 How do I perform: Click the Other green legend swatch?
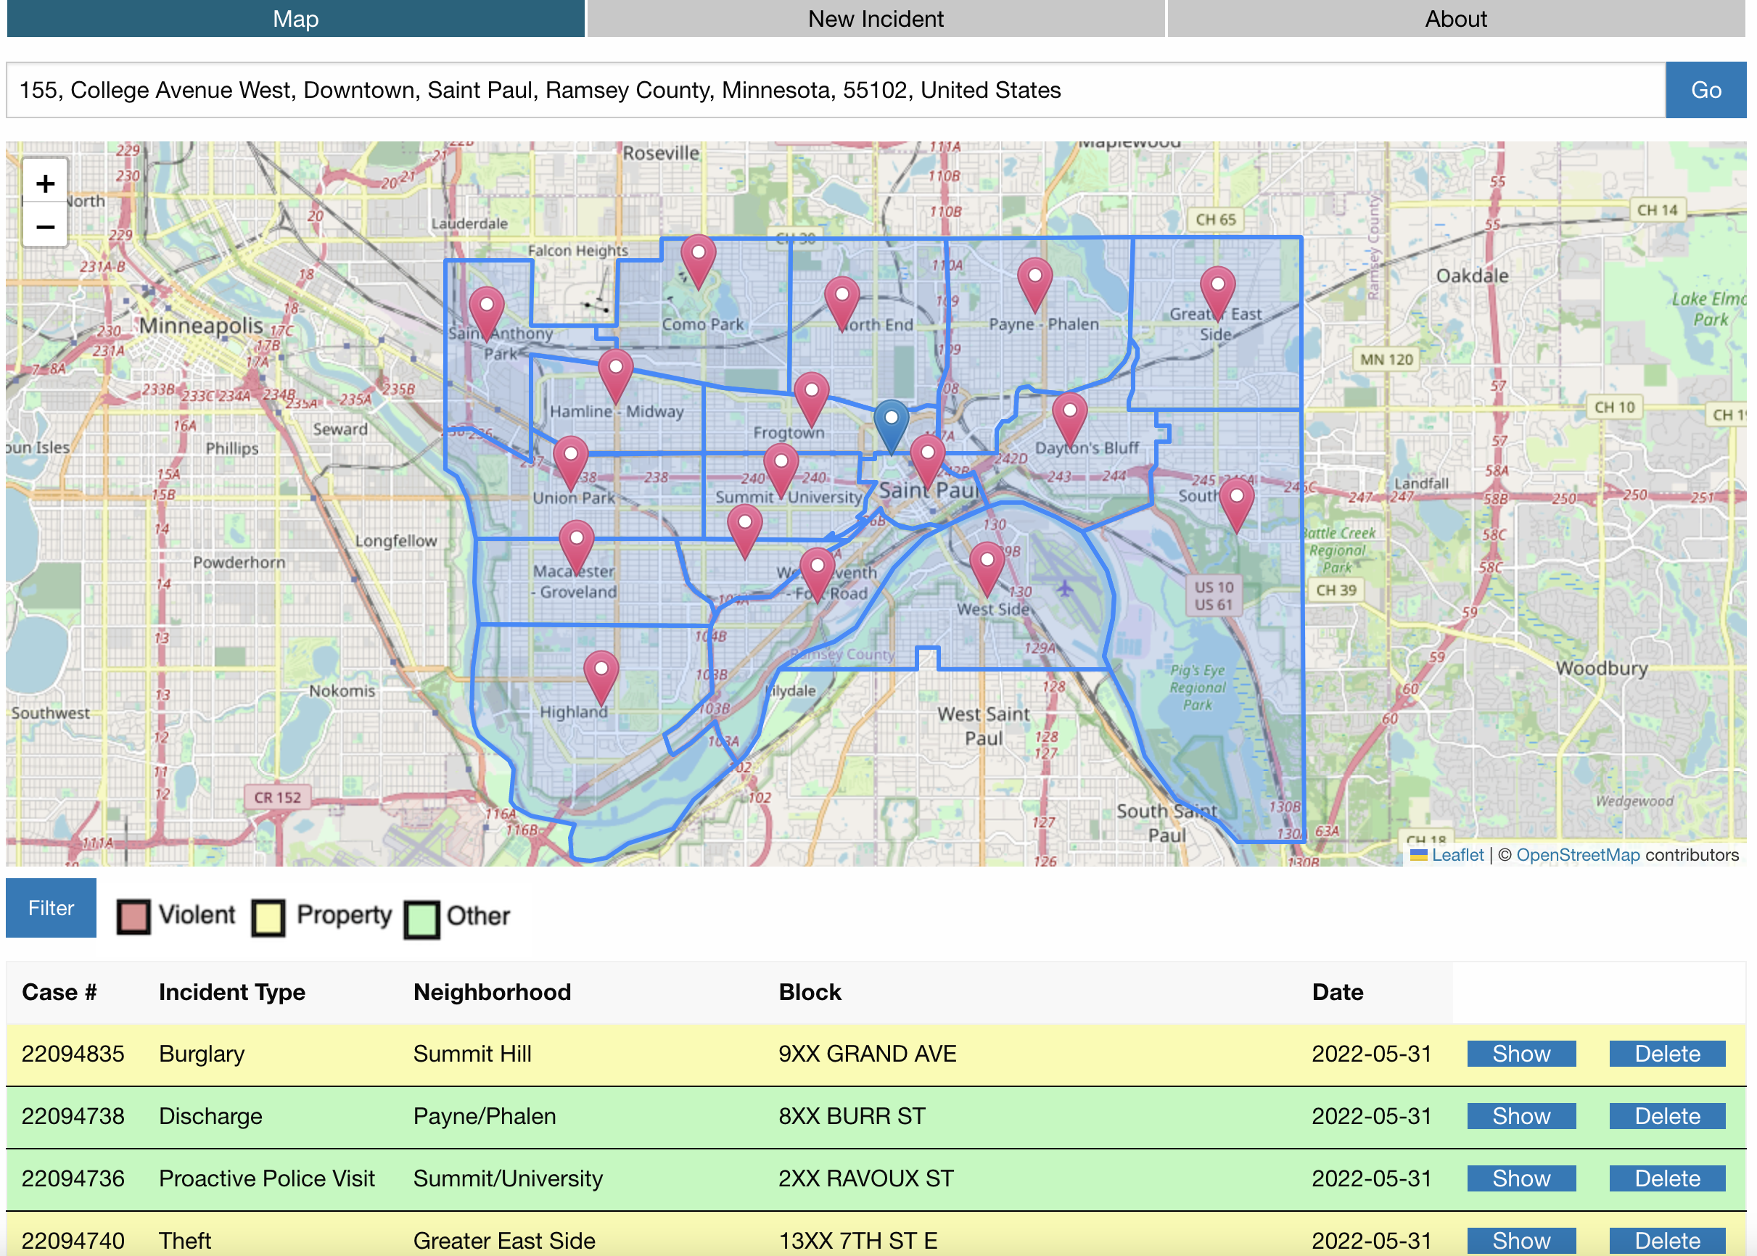coord(421,918)
